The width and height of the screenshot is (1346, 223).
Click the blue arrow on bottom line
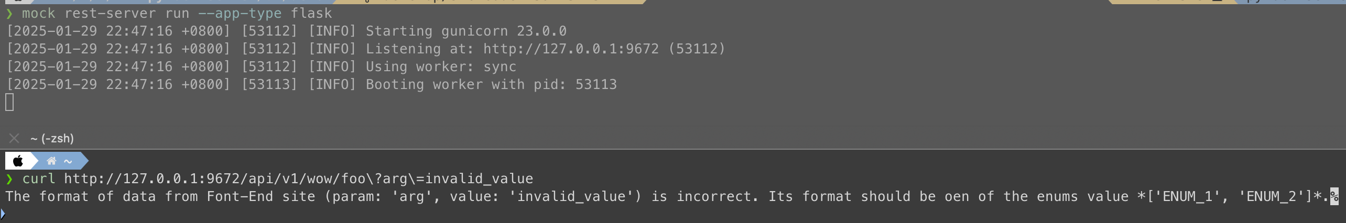3,214
